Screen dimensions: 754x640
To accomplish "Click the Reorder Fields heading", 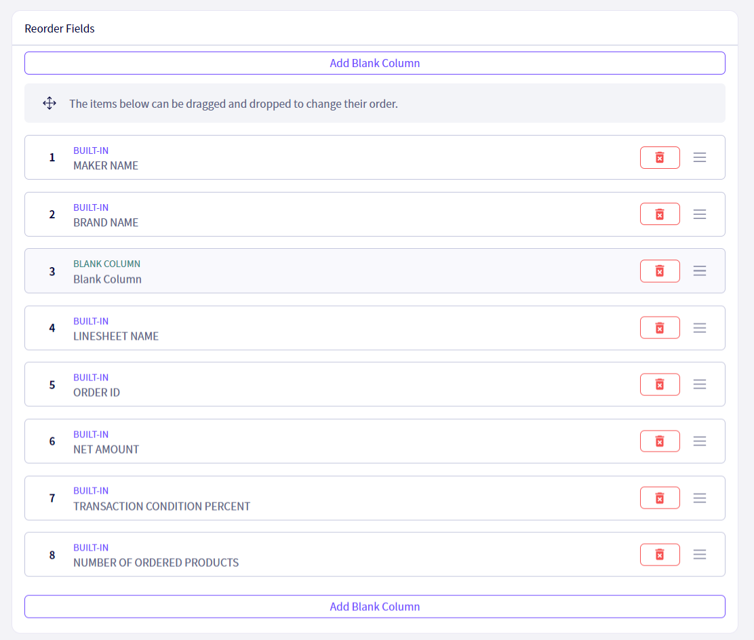I will (60, 29).
